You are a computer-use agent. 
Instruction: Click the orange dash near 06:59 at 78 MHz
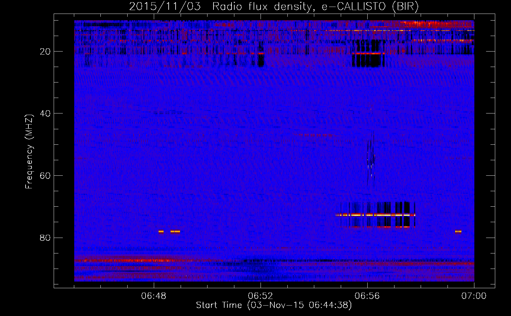click(x=458, y=231)
